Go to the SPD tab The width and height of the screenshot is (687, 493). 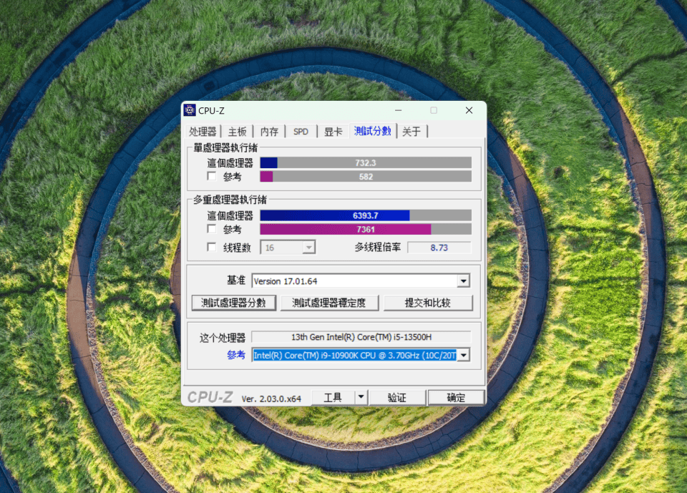click(x=301, y=132)
